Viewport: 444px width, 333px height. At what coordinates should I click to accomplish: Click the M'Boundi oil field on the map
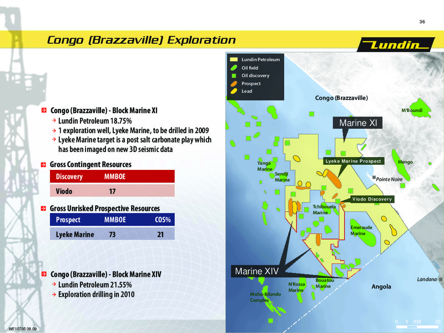(x=421, y=108)
